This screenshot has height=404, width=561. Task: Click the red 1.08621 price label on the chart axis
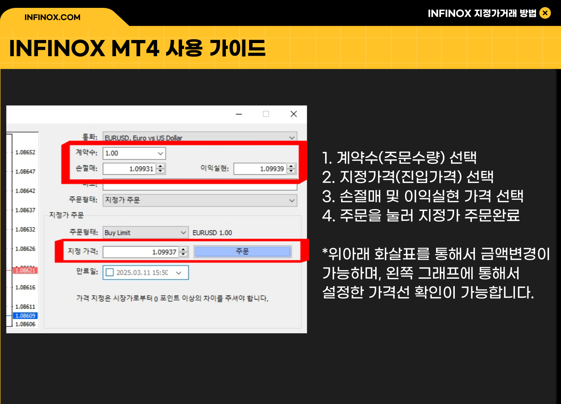pyautogui.click(x=25, y=270)
